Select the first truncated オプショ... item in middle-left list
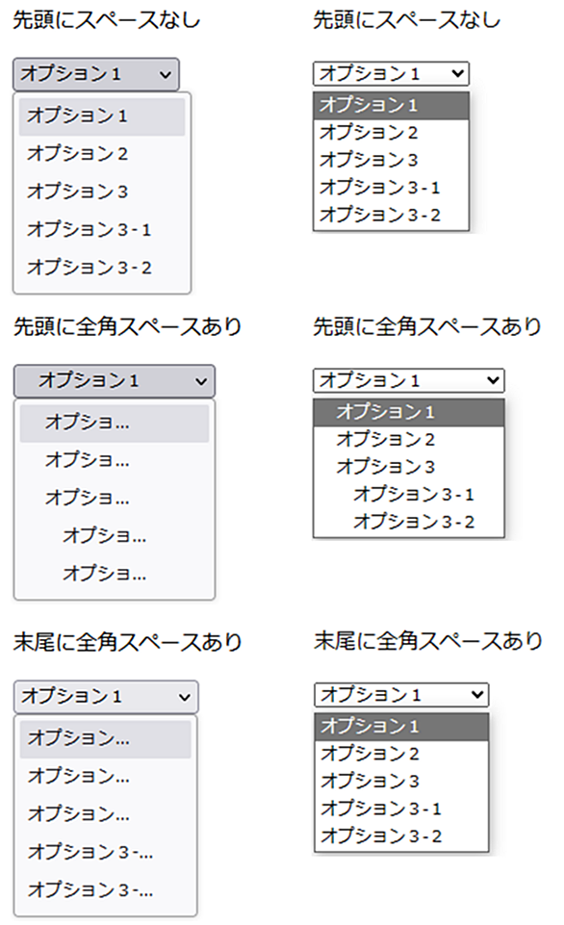Screen dimensions: 564x925 [115, 423]
